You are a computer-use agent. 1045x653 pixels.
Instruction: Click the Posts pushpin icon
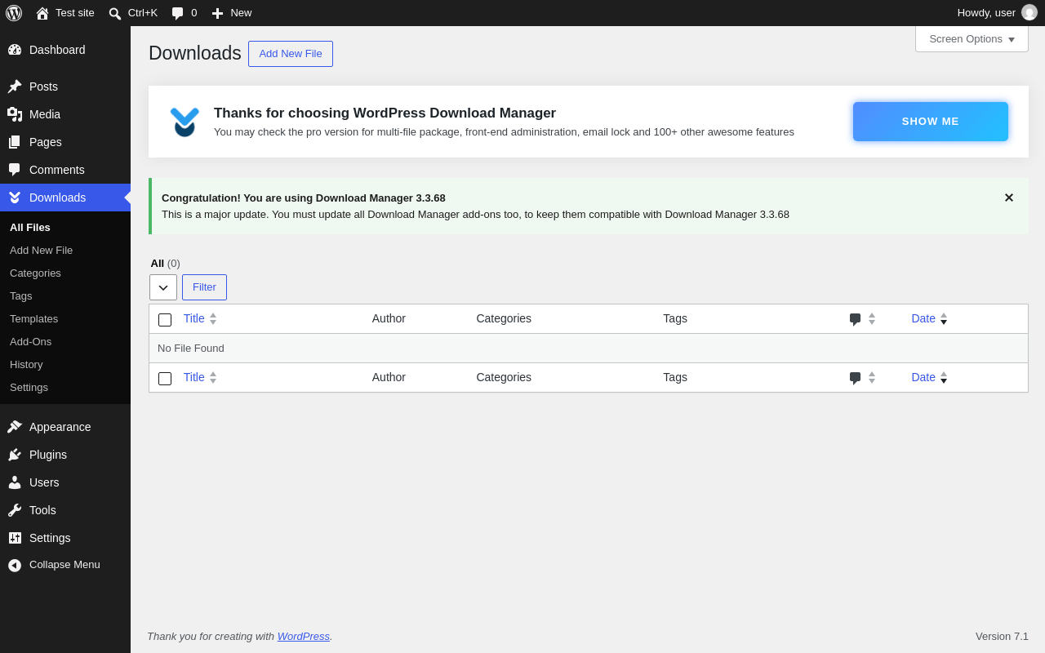(15, 87)
